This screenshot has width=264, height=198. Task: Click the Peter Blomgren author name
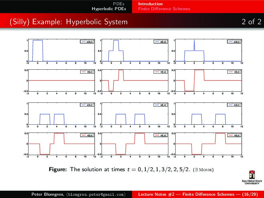(x=45, y=194)
